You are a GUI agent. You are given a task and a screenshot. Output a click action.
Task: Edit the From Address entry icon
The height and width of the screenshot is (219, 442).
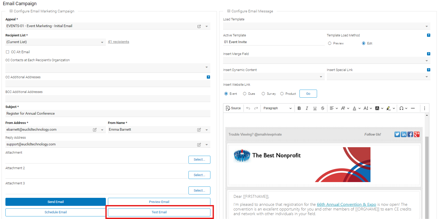click(x=95, y=130)
